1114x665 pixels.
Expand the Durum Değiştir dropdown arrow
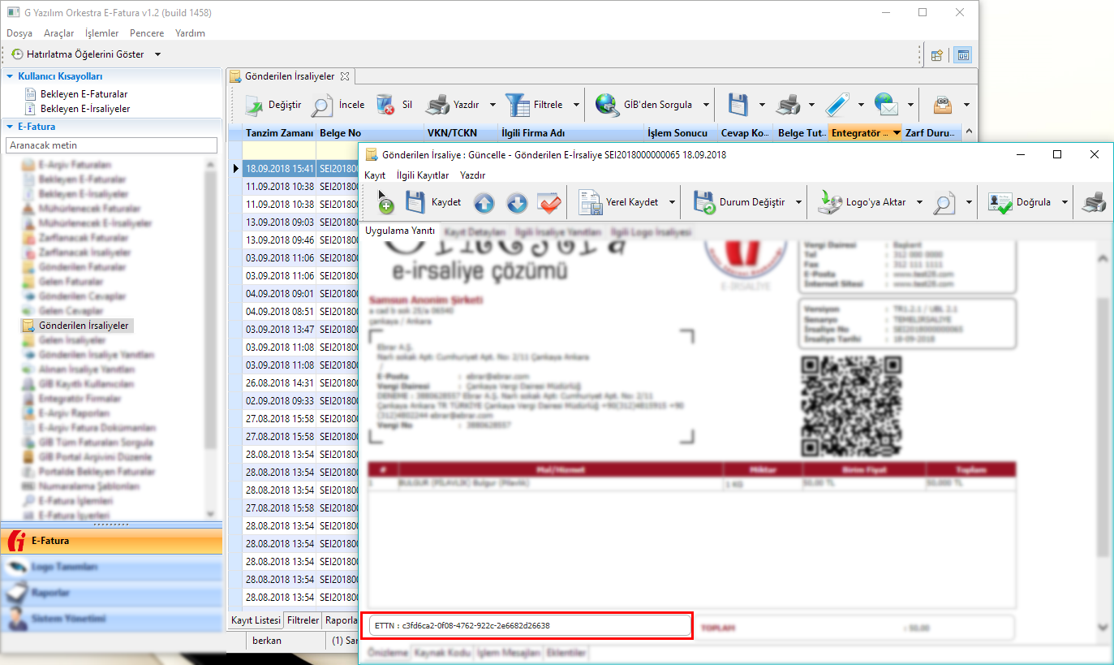[x=799, y=203]
